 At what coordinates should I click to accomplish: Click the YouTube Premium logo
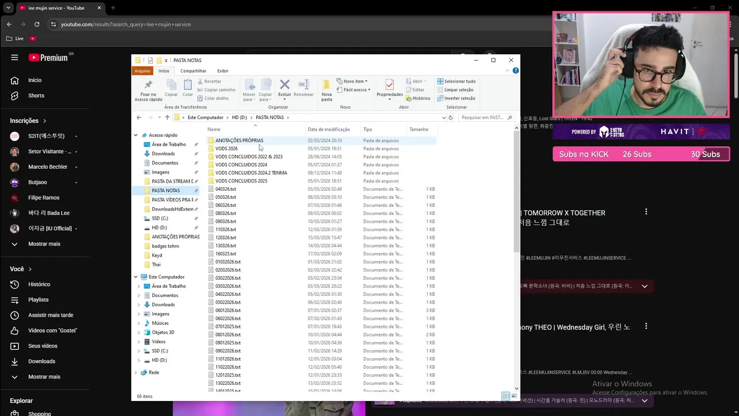[48, 58]
